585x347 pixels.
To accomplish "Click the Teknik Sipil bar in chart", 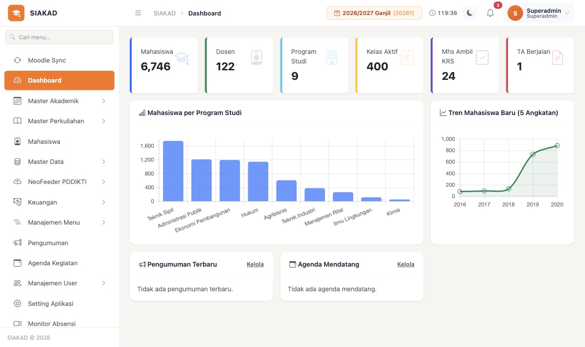I will point(173,171).
